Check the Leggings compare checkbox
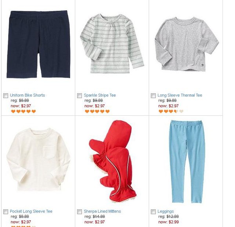The width and height of the screenshot is (235, 227). click(x=153, y=212)
